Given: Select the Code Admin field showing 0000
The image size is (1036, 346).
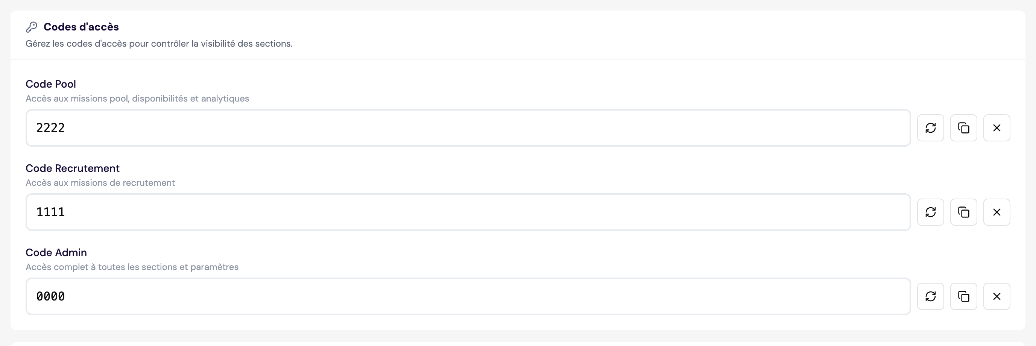Looking at the screenshot, I should [468, 297].
